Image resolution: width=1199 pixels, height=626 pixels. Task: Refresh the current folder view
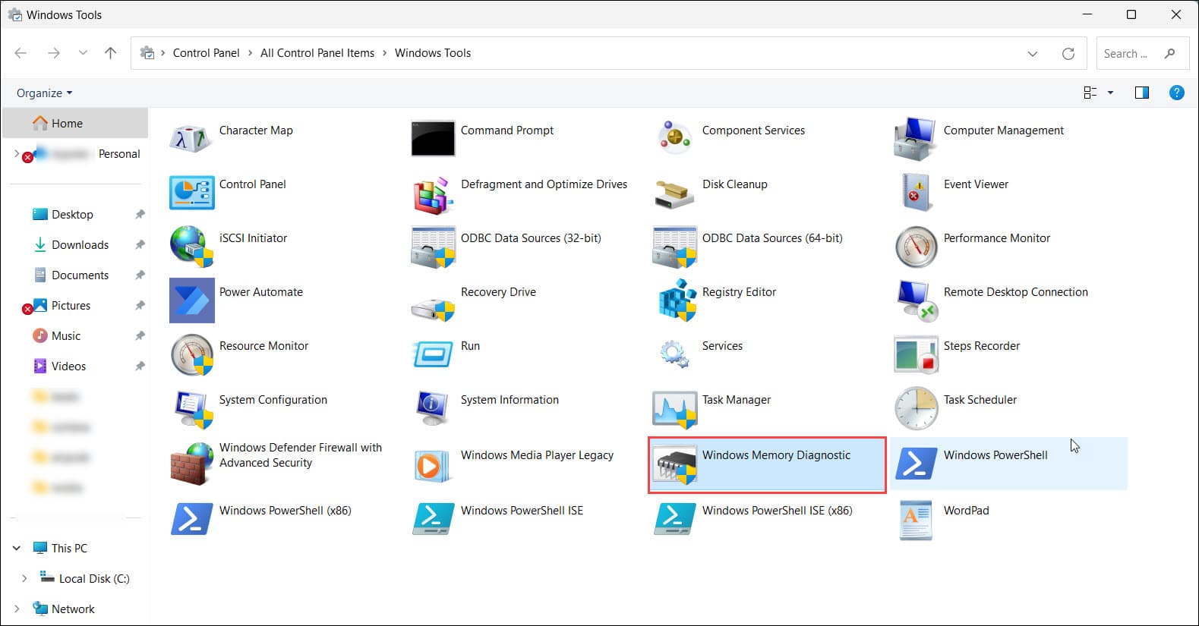[1068, 54]
